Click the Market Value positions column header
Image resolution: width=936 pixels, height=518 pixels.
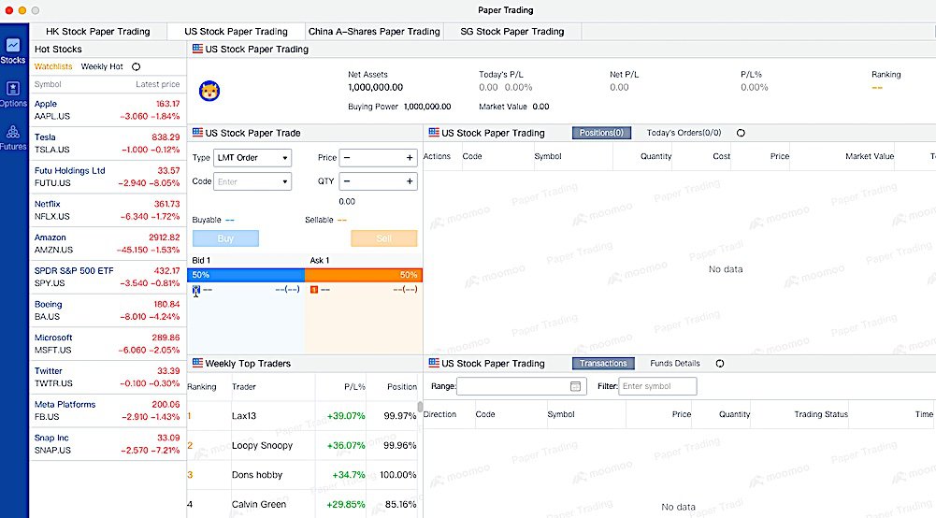tap(870, 156)
